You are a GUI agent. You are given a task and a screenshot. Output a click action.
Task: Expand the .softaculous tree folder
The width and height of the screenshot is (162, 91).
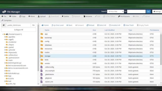(x=5, y=55)
